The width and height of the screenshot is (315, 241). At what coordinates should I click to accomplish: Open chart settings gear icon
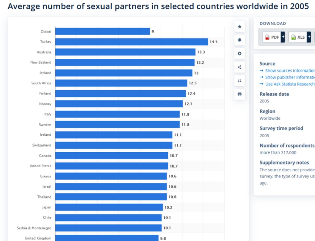click(240, 54)
